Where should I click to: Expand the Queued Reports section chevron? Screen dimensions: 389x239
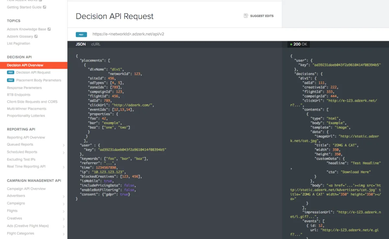64,145
